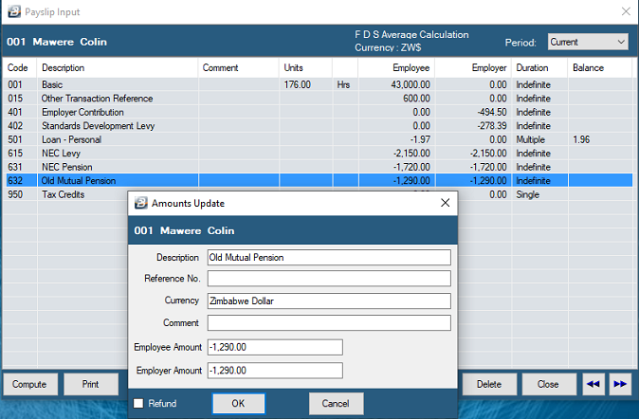The width and height of the screenshot is (639, 419).
Task: Click the Compute button
Action: tap(29, 384)
